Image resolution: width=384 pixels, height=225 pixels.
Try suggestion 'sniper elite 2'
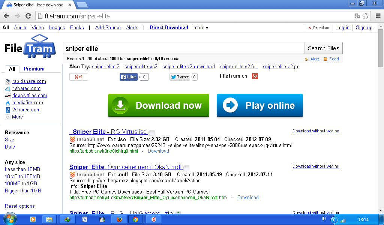[x=106, y=67]
